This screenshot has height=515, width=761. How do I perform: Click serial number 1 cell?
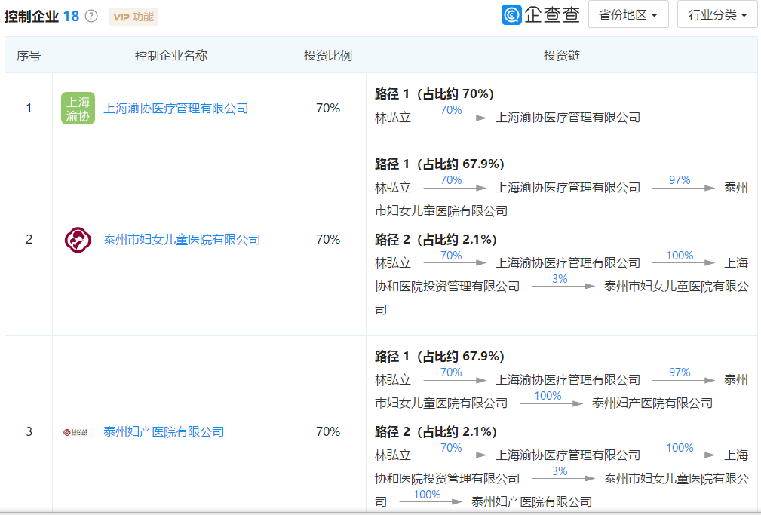pos(29,109)
